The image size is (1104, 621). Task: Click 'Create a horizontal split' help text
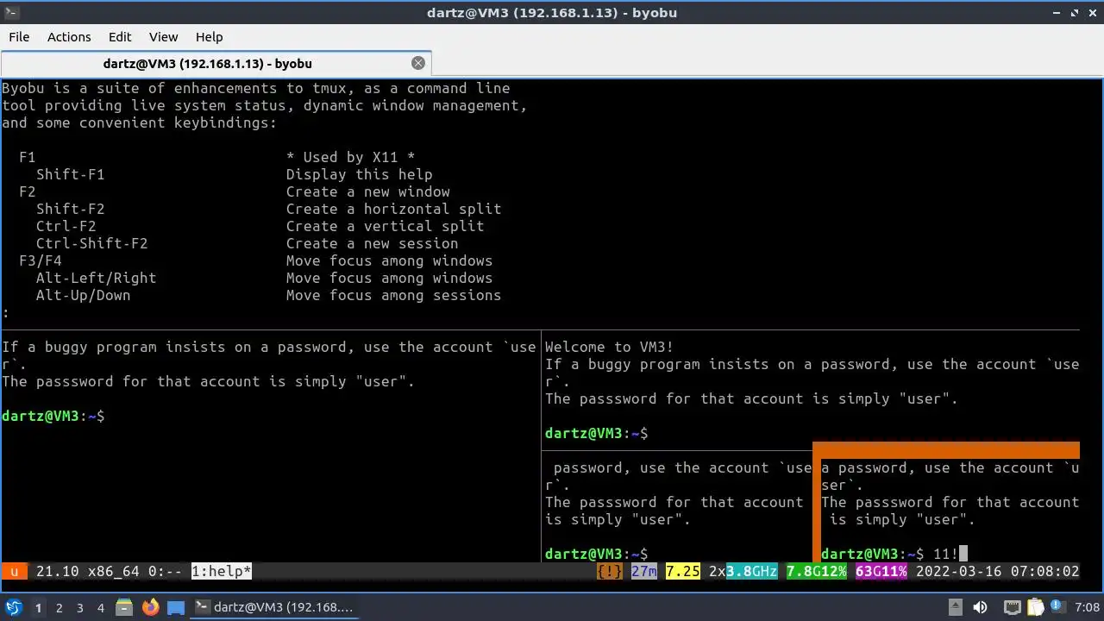393,209
